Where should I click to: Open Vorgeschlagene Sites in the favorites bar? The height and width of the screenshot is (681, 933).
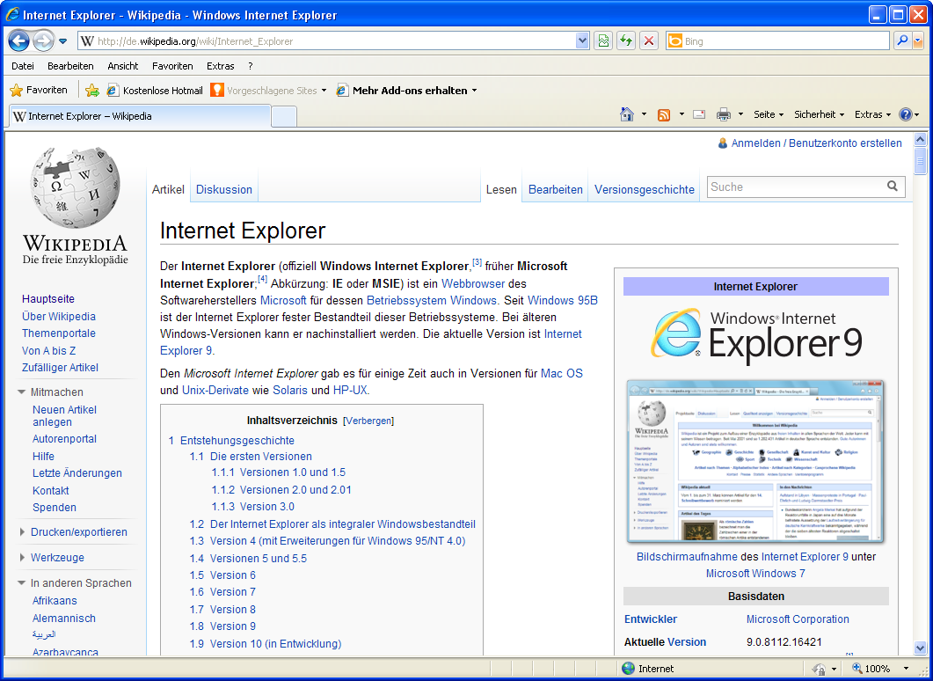pos(268,91)
